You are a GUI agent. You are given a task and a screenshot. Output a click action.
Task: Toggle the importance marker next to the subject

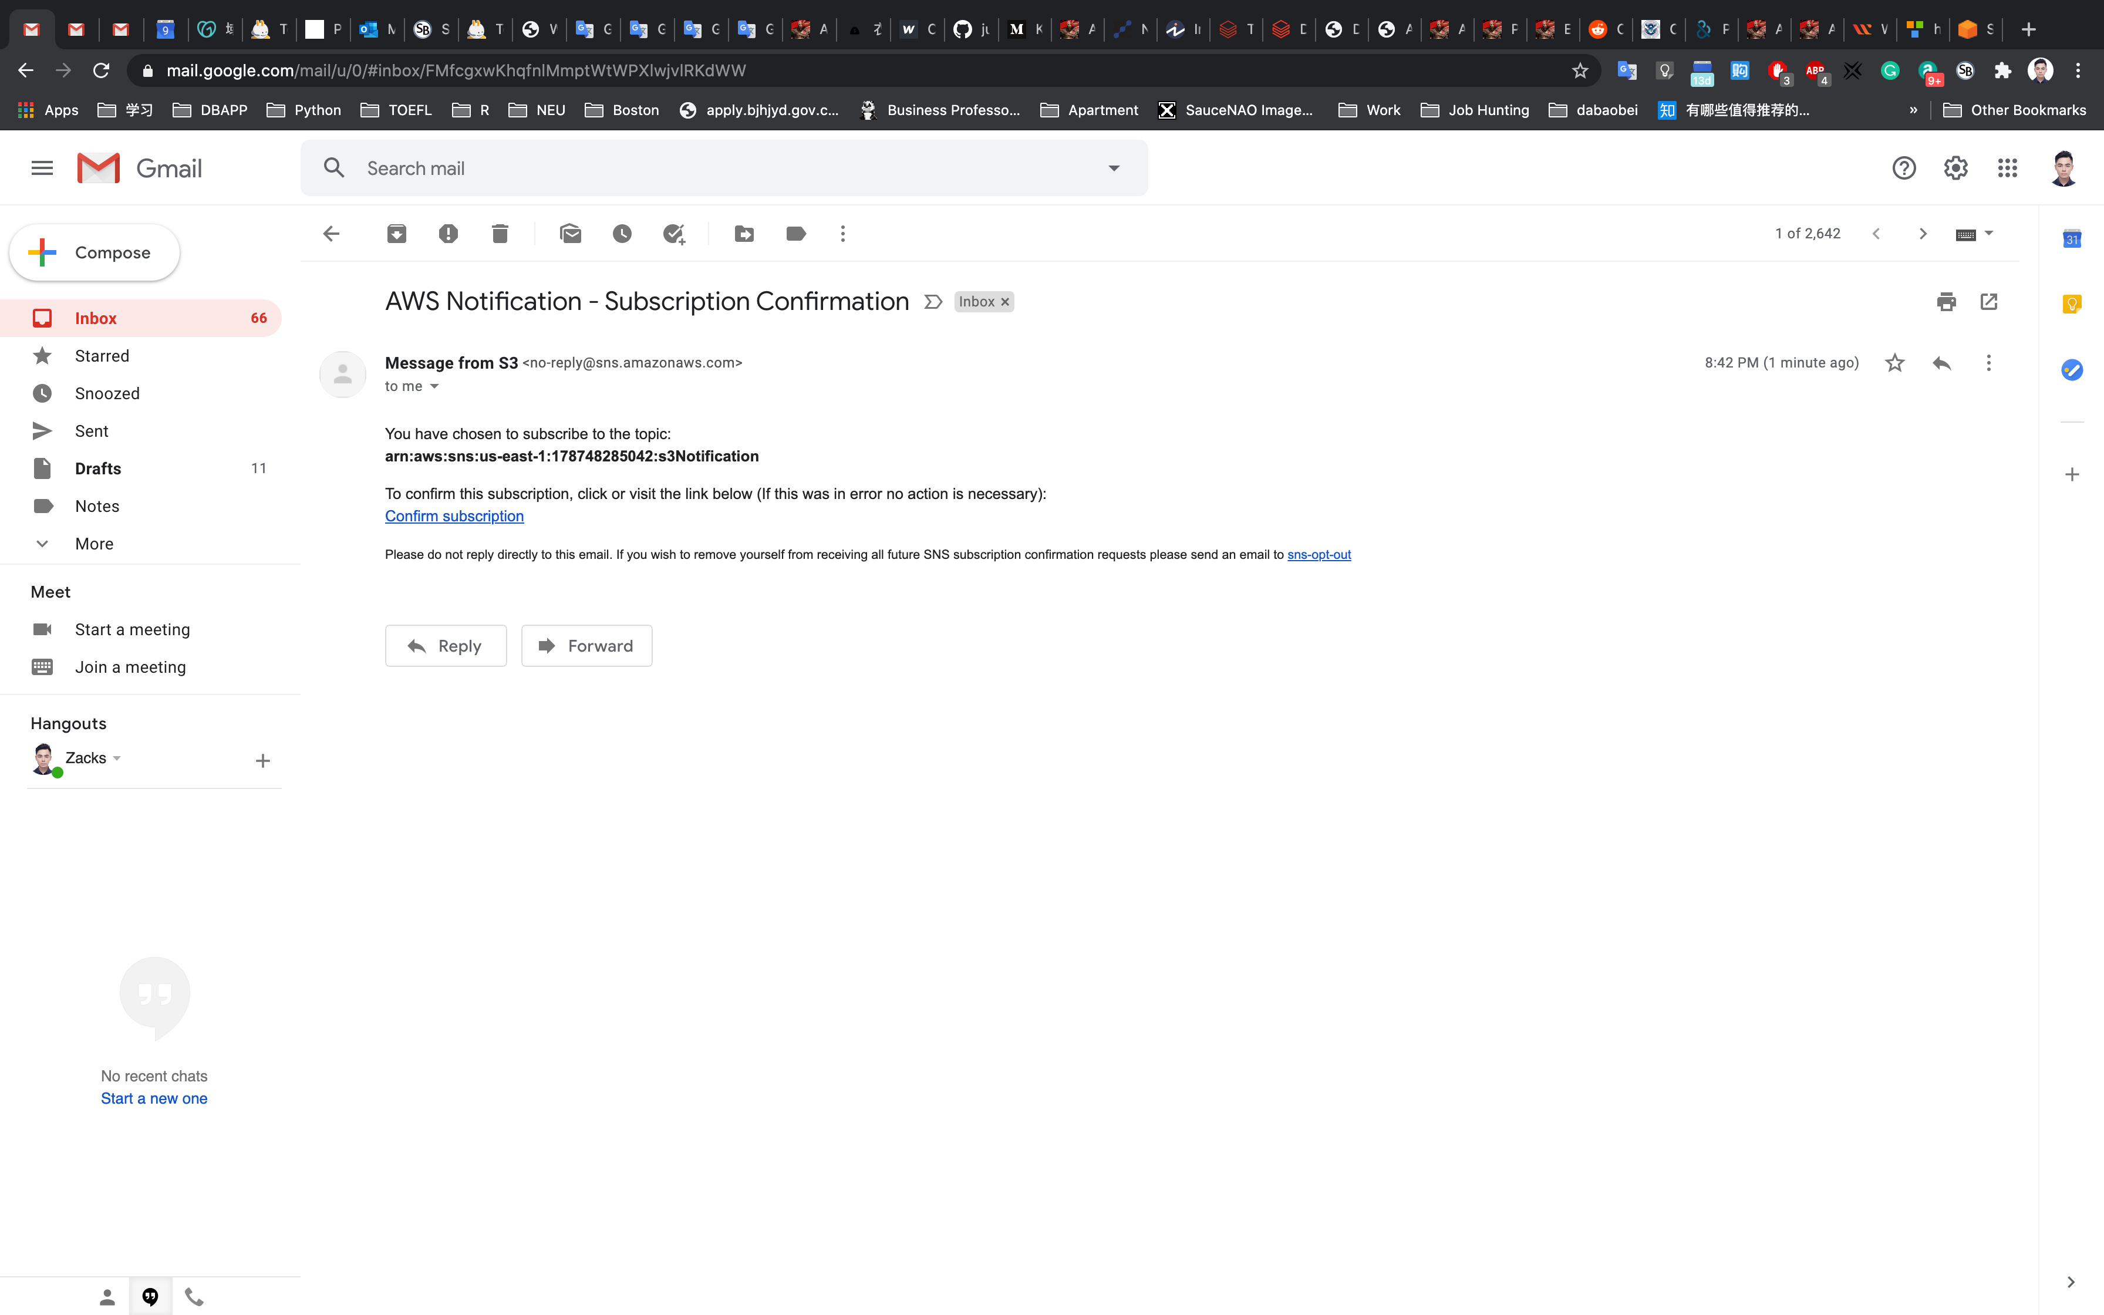[933, 302]
